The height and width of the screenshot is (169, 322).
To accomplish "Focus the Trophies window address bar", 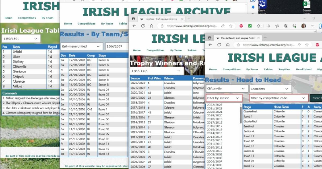I will click(192, 26).
